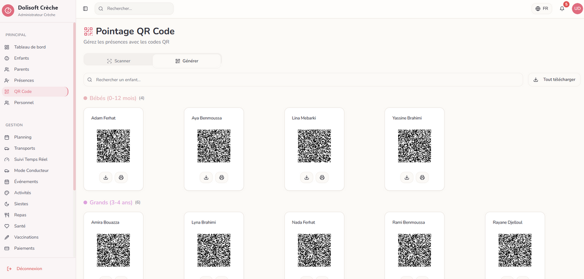The image size is (584, 279).
Task: Print Lina Mebarki's QR code
Action: coord(322,177)
